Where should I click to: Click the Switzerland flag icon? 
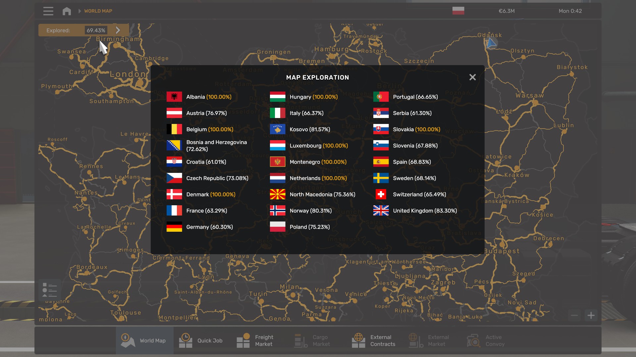[381, 194]
